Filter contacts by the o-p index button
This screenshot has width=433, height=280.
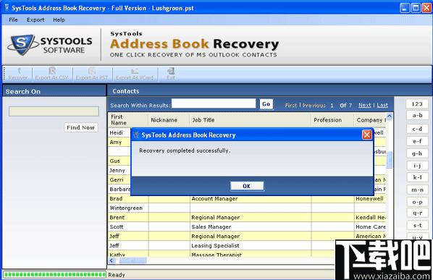point(417,202)
